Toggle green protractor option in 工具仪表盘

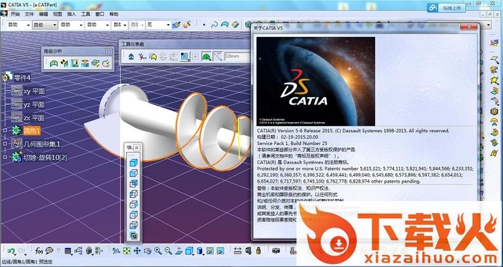click(x=207, y=56)
